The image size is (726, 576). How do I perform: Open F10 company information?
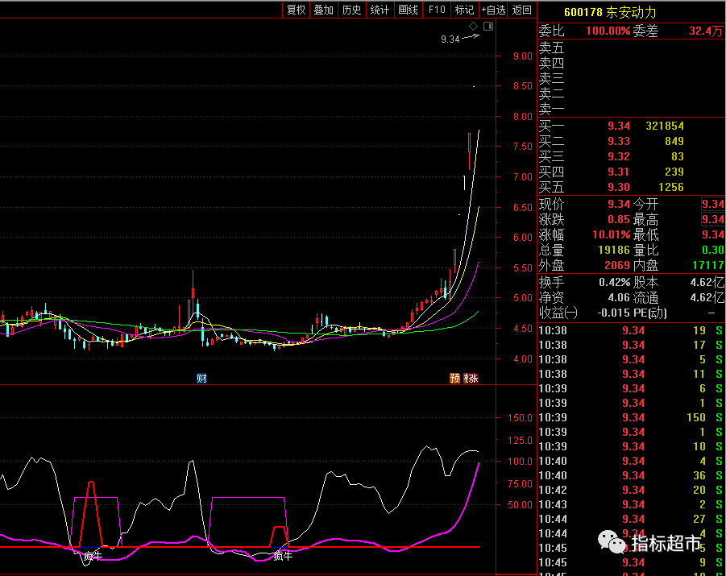coord(436,10)
